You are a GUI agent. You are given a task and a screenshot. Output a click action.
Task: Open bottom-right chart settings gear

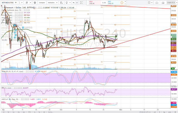tap(175, 112)
